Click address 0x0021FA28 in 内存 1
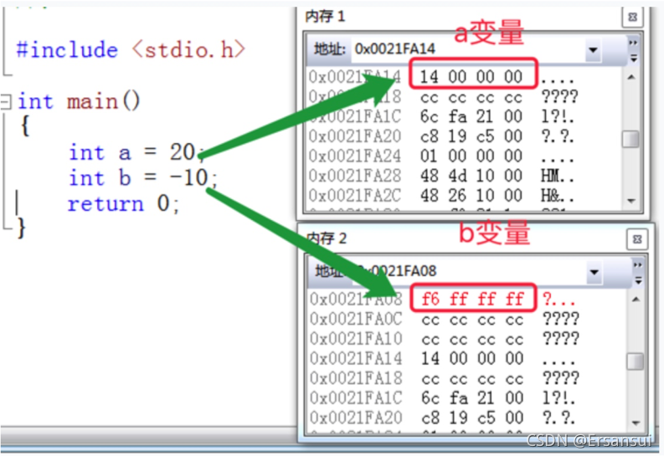 click(x=354, y=176)
